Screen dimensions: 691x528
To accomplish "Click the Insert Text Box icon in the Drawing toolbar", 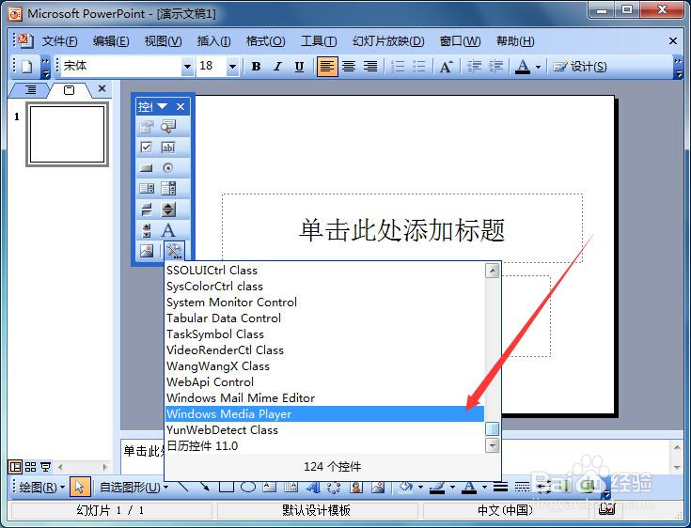I will coord(269,487).
